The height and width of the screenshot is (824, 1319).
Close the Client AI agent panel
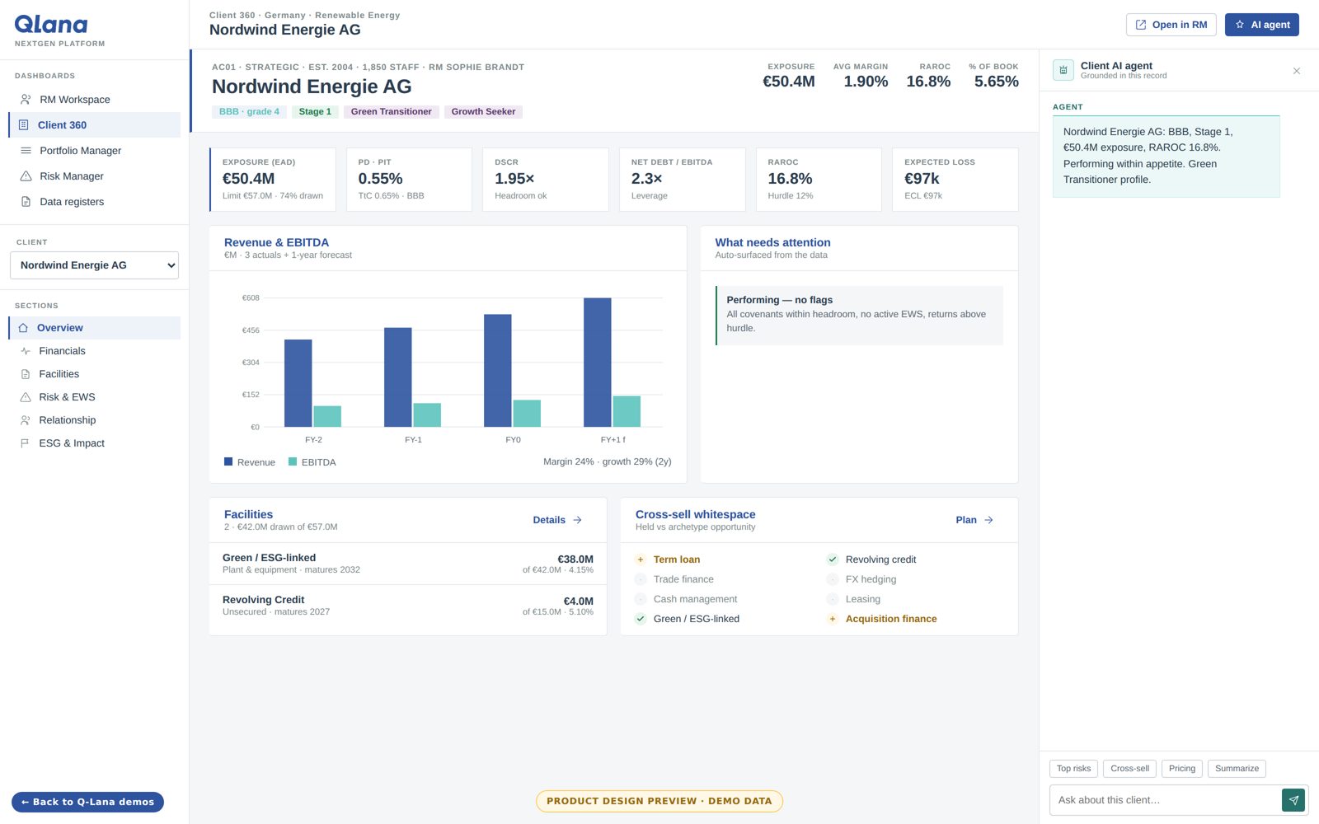pyautogui.click(x=1297, y=71)
